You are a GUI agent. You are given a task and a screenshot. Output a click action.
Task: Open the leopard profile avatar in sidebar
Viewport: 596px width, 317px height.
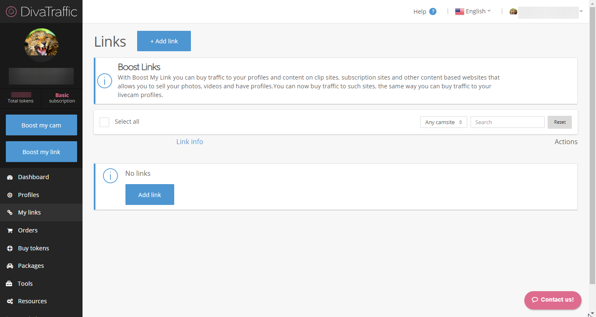point(41,45)
